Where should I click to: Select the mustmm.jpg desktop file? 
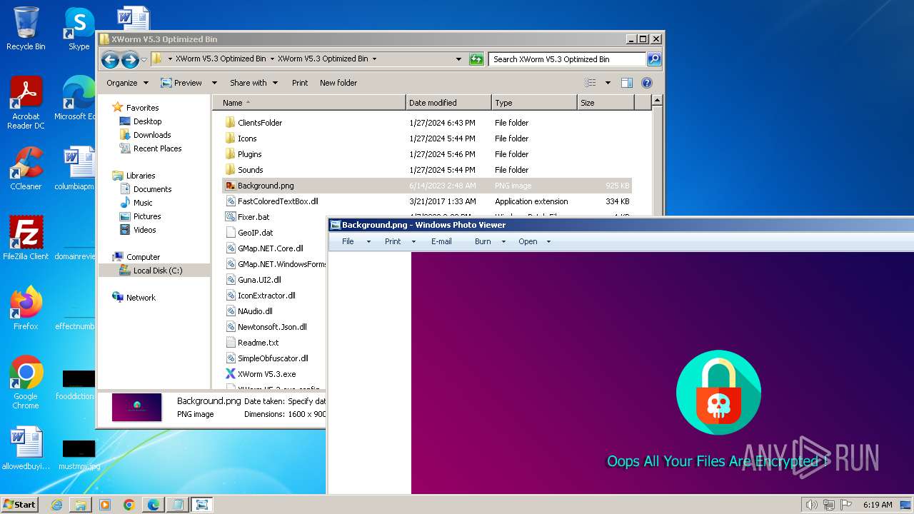click(79, 455)
